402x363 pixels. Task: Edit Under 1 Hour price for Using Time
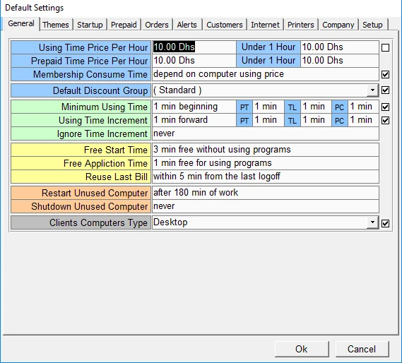pyautogui.click(x=340, y=47)
